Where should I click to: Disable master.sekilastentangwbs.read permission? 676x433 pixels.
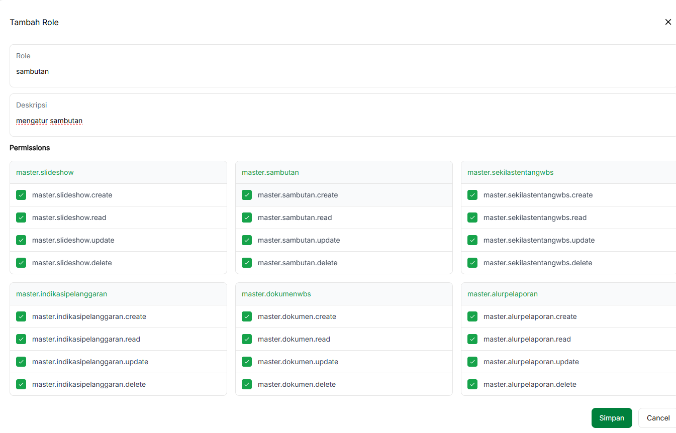472,218
